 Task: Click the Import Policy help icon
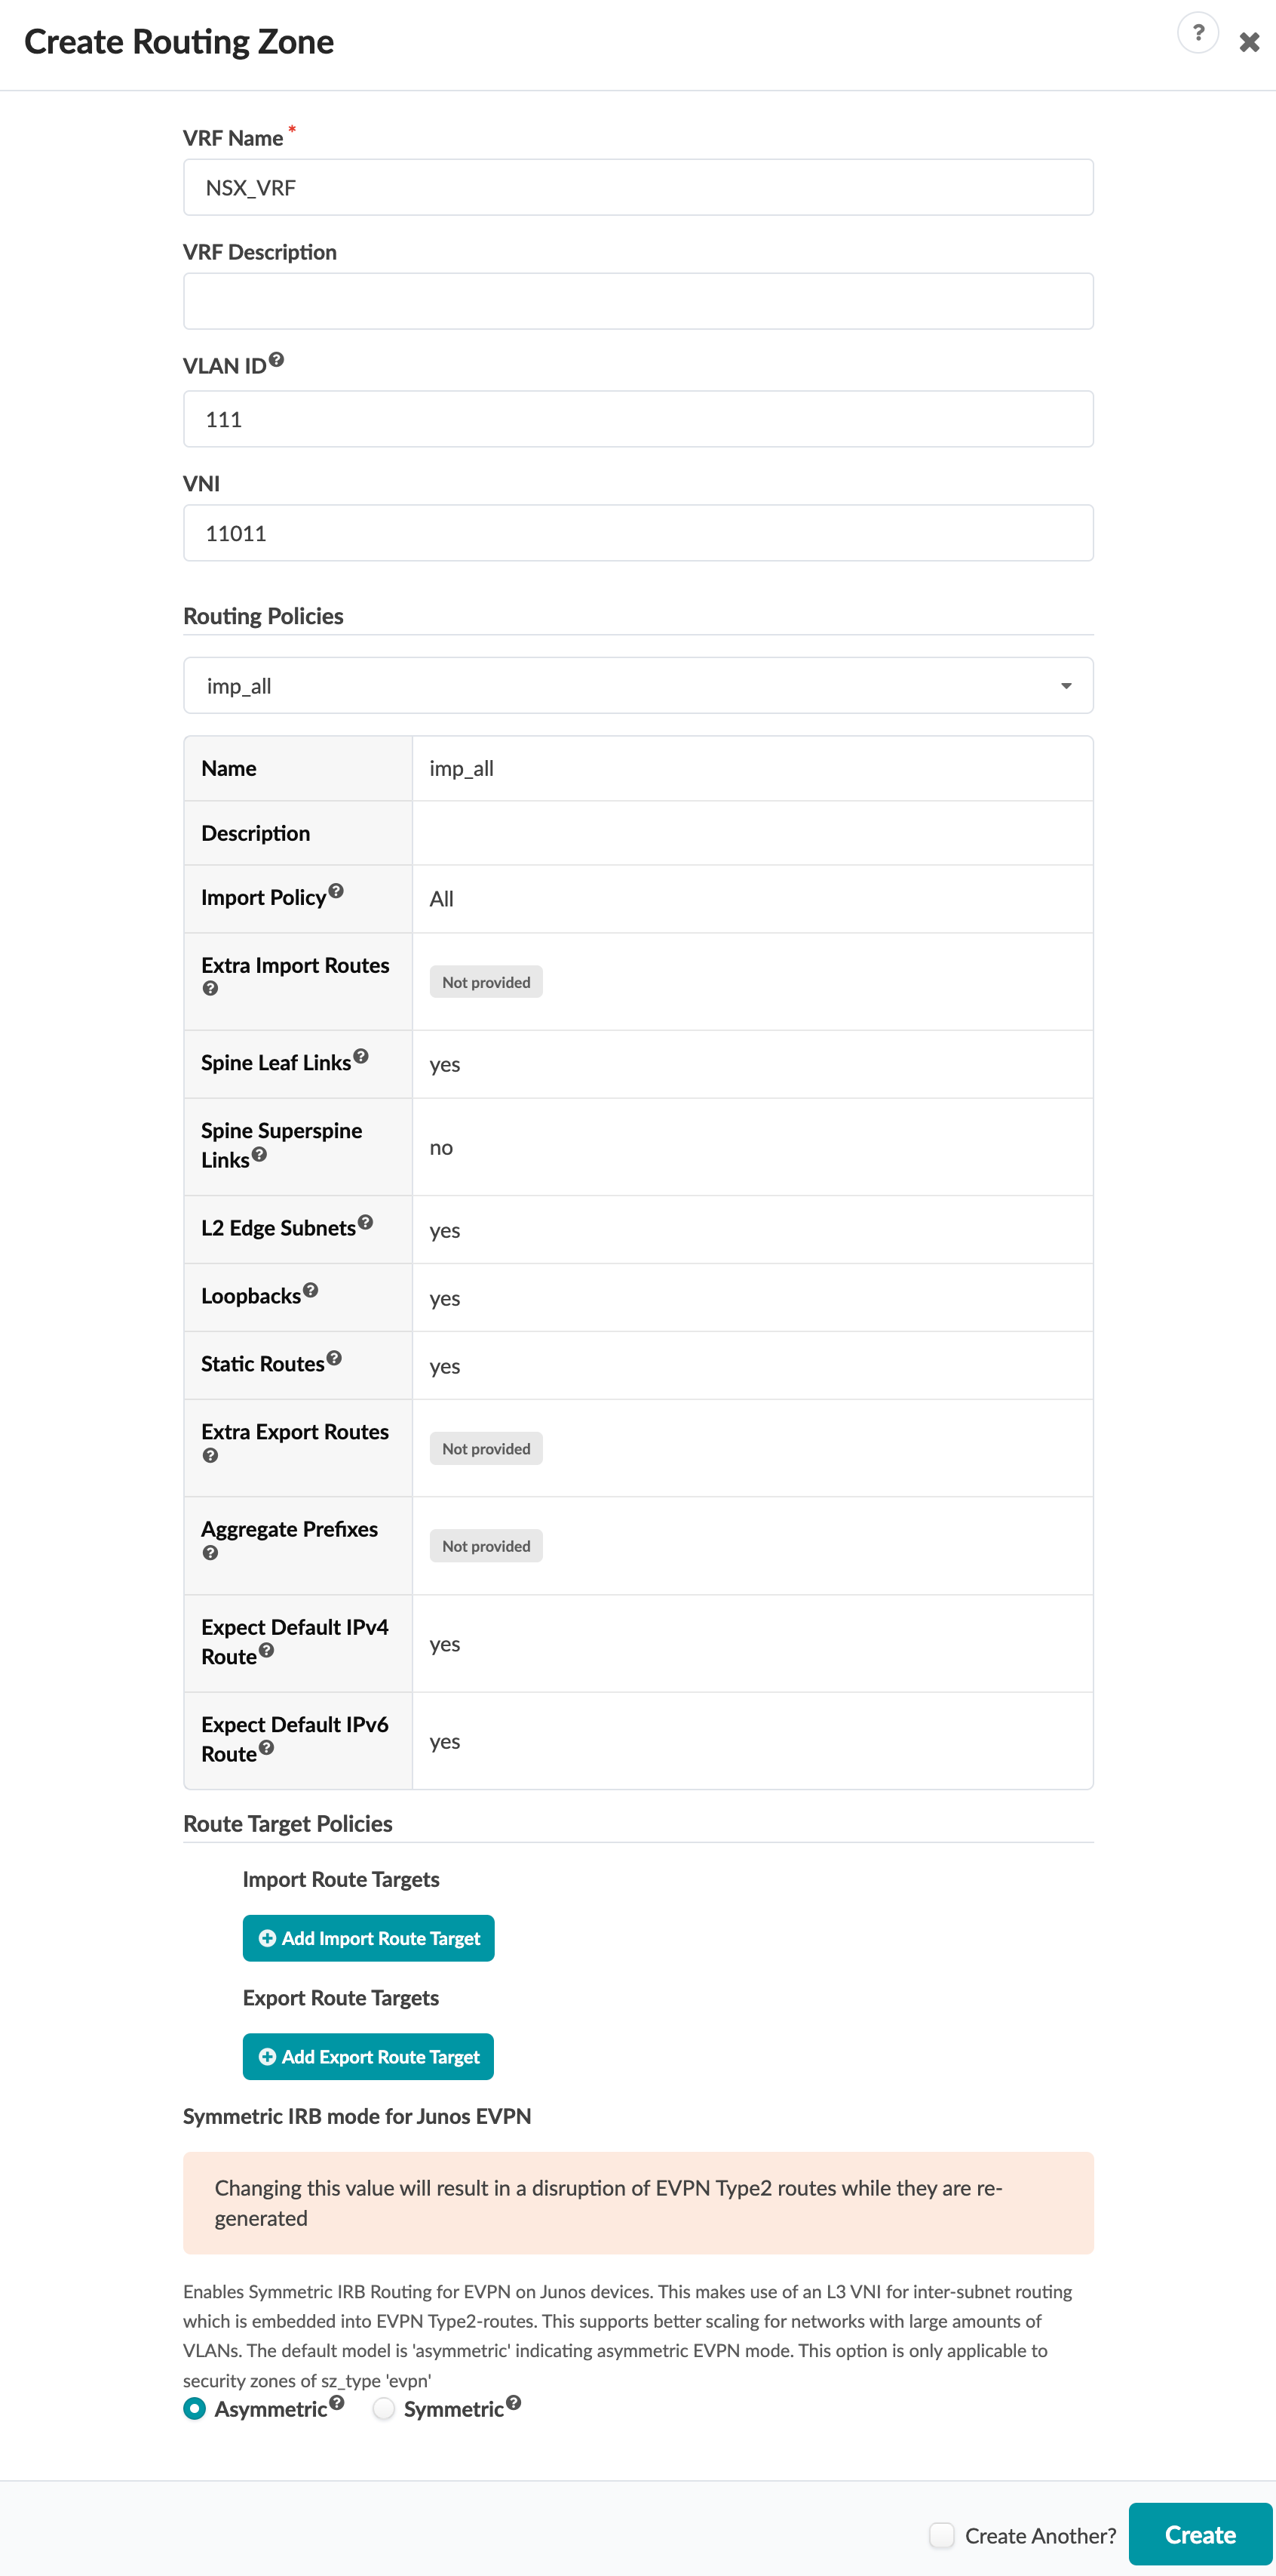336,891
